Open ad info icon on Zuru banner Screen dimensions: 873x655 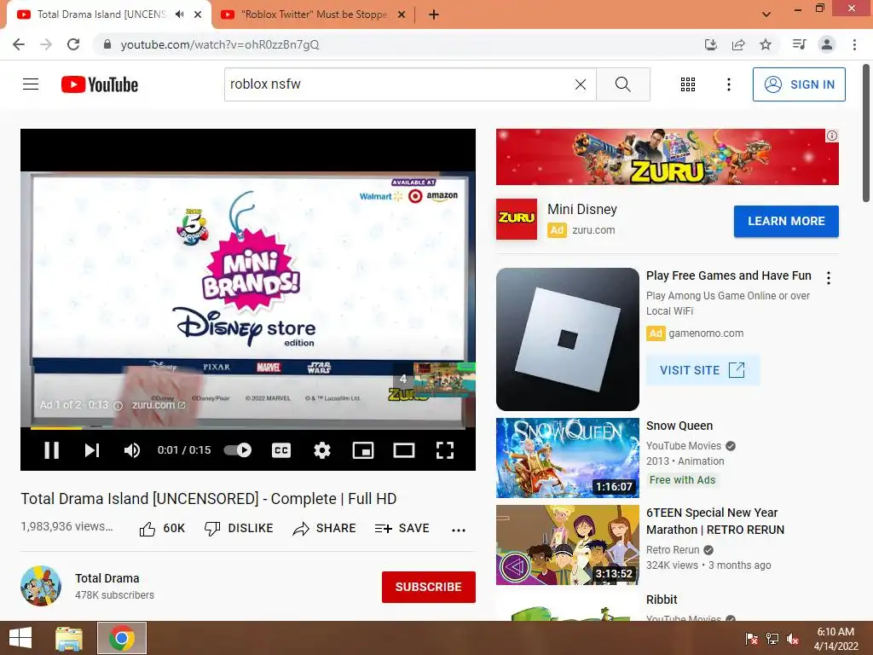(832, 136)
